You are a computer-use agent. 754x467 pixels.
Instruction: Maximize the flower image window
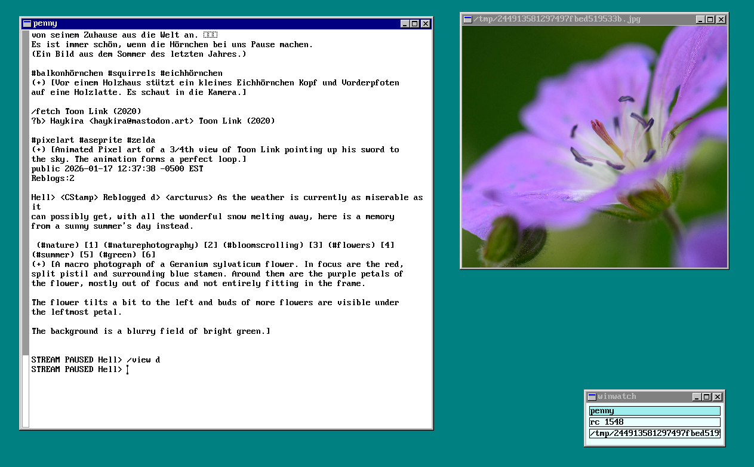pos(710,20)
